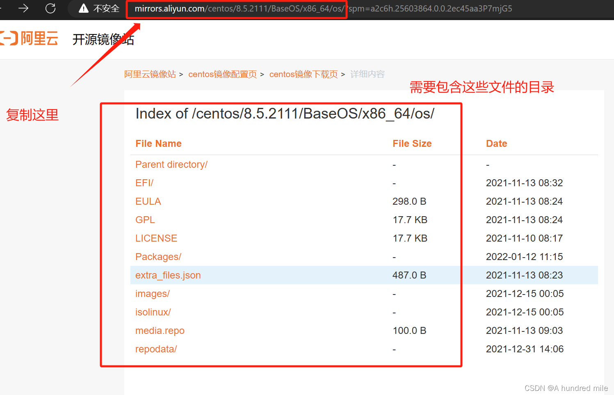Open the isolinux/ directory
The image size is (614, 395).
click(153, 312)
